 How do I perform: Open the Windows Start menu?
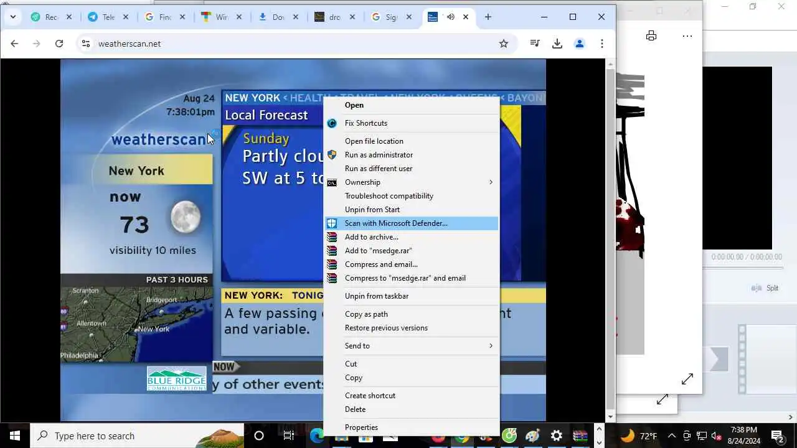pyautogui.click(x=15, y=436)
